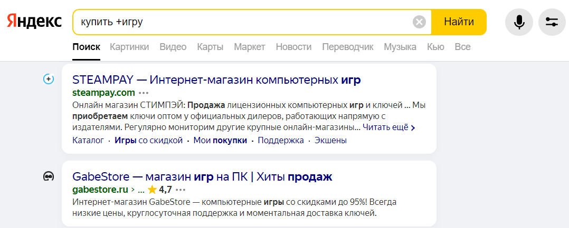
Task: Start voice search with the microphone icon
Action: pos(519,22)
